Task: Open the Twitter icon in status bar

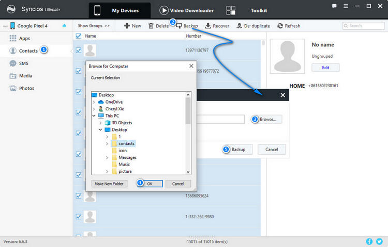Action: [x=379, y=241]
